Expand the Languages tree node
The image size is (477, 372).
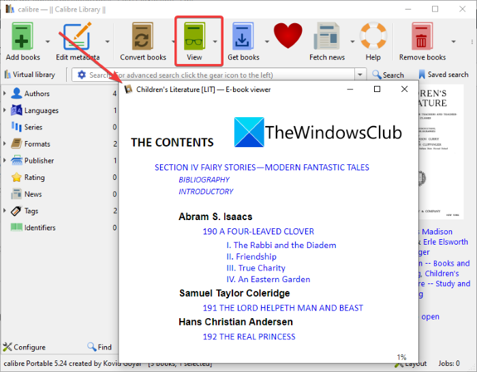[5, 110]
